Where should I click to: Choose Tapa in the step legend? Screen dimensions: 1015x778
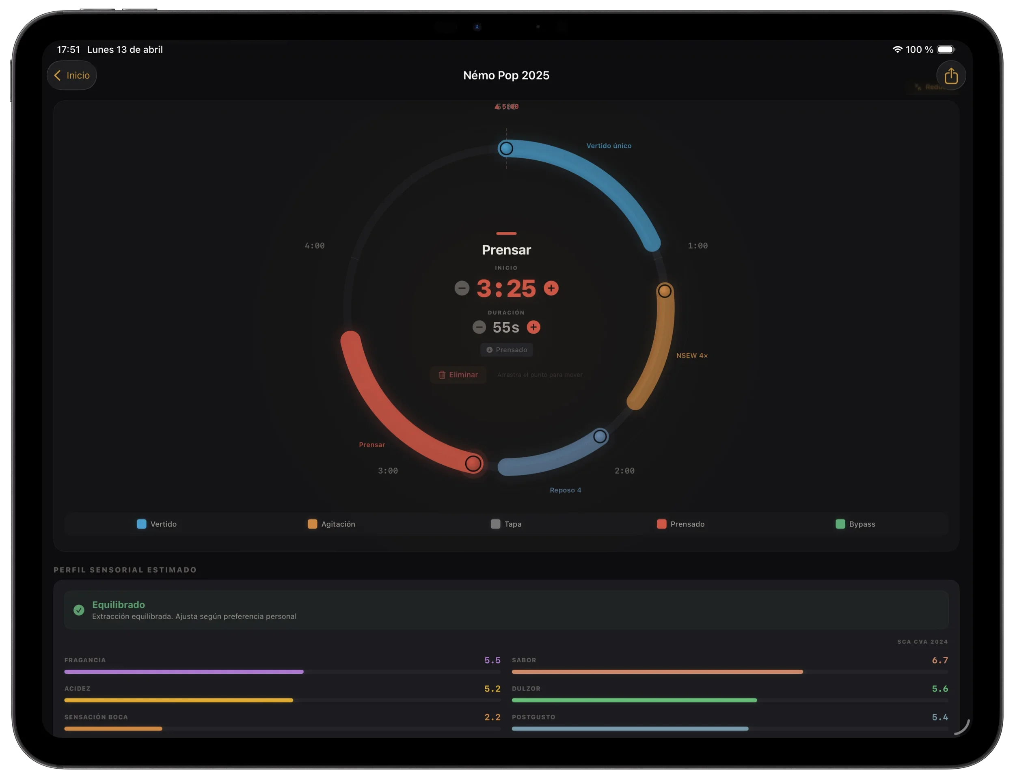pyautogui.click(x=506, y=524)
